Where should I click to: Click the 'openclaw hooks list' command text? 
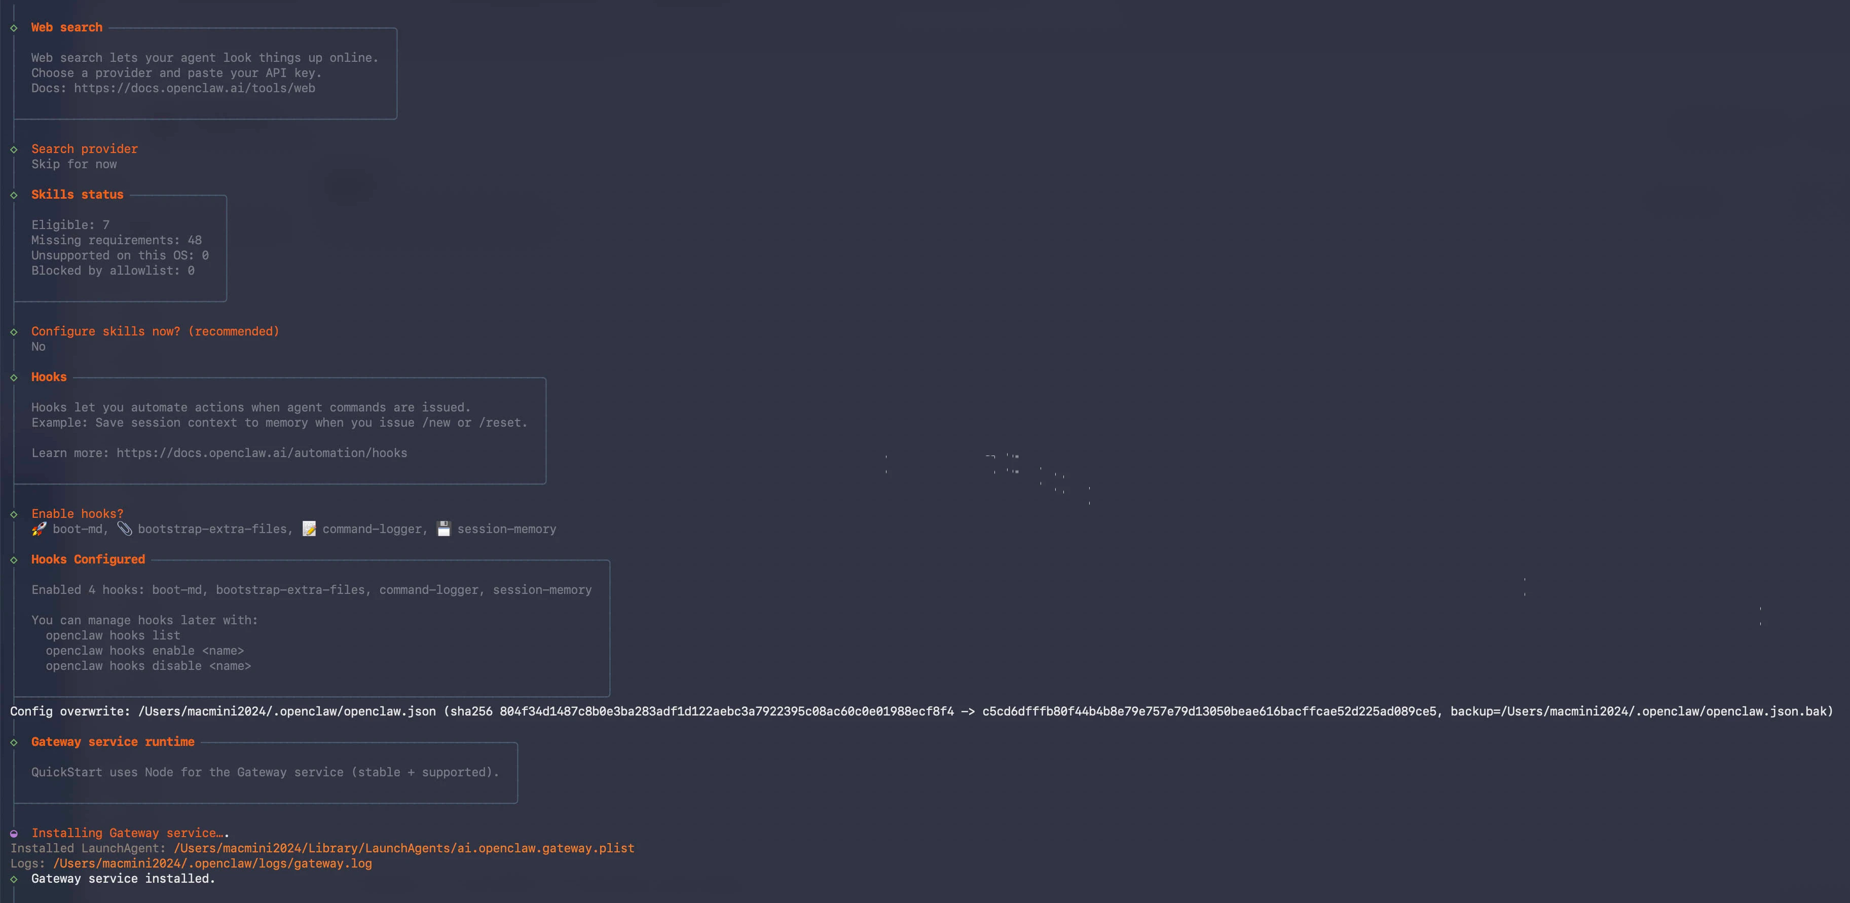(x=113, y=635)
